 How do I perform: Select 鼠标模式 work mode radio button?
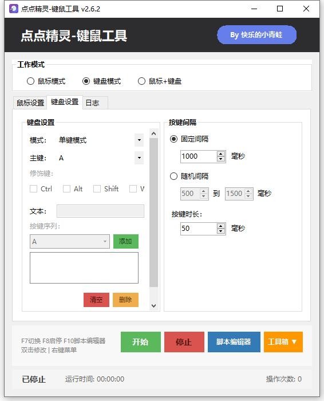46,81
